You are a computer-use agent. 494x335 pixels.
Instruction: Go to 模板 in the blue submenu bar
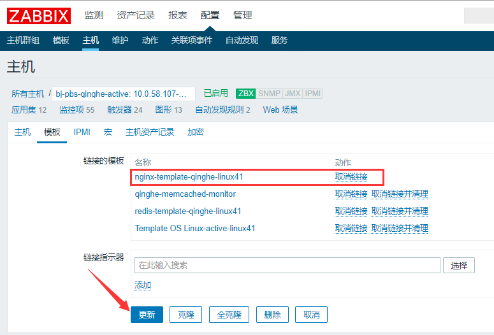coord(61,40)
